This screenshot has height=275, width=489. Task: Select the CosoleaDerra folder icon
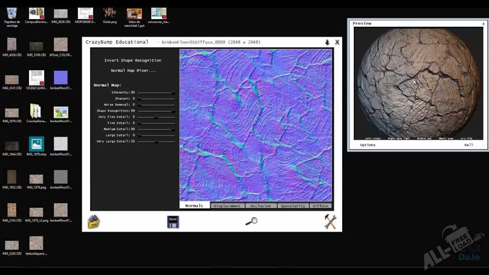click(36, 111)
